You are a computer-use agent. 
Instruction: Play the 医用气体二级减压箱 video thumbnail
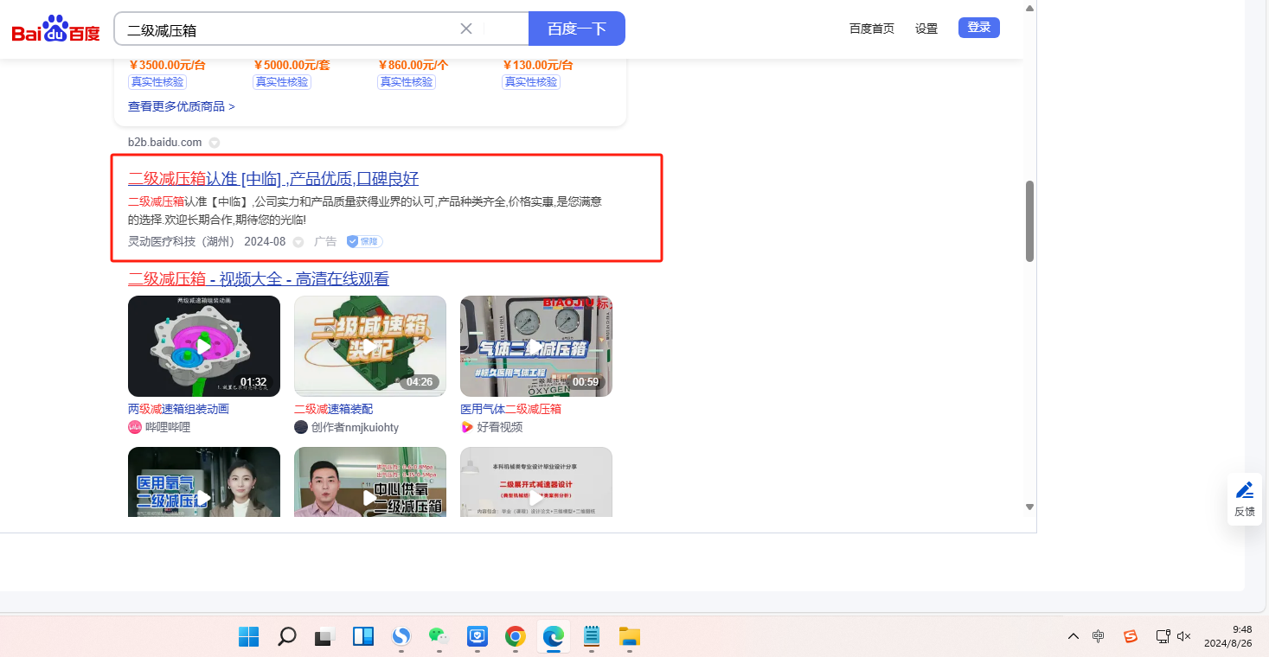point(535,346)
